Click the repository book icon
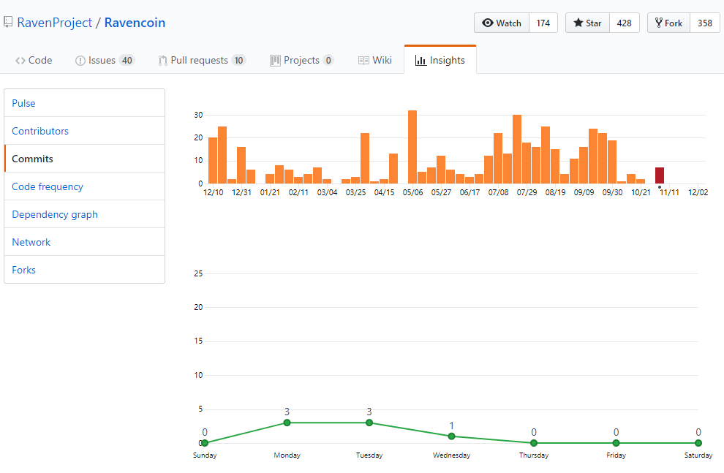Viewport: 724px width, 473px height. [x=8, y=22]
